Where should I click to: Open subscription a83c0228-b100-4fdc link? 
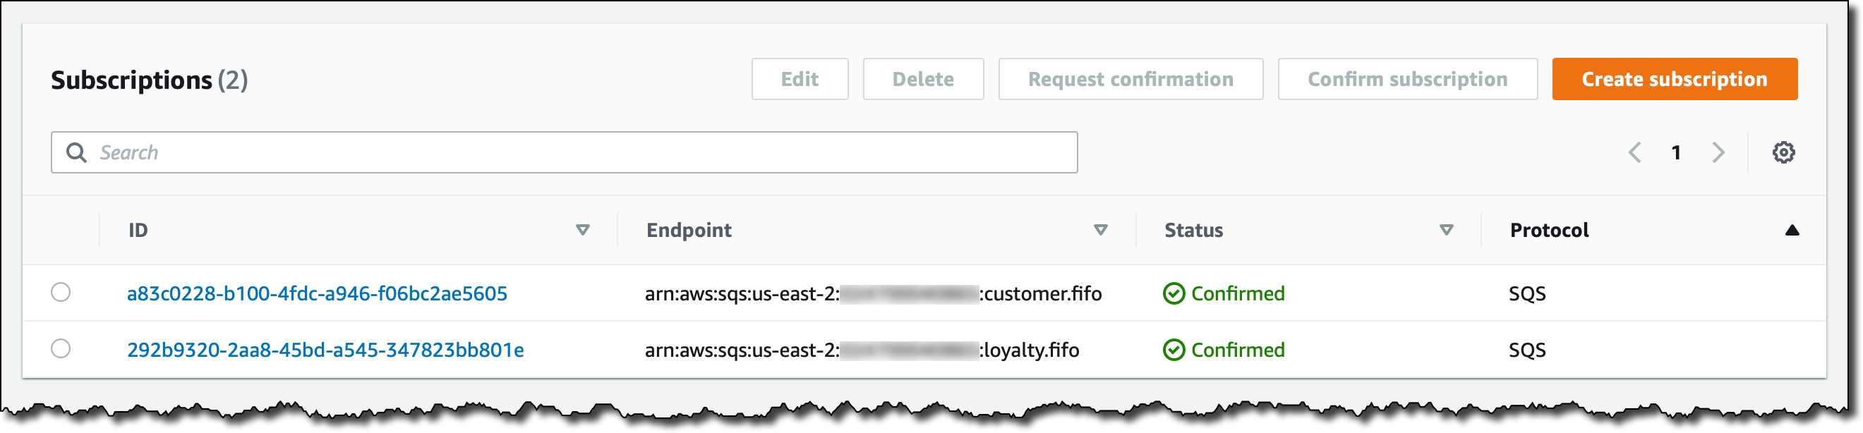click(x=317, y=293)
